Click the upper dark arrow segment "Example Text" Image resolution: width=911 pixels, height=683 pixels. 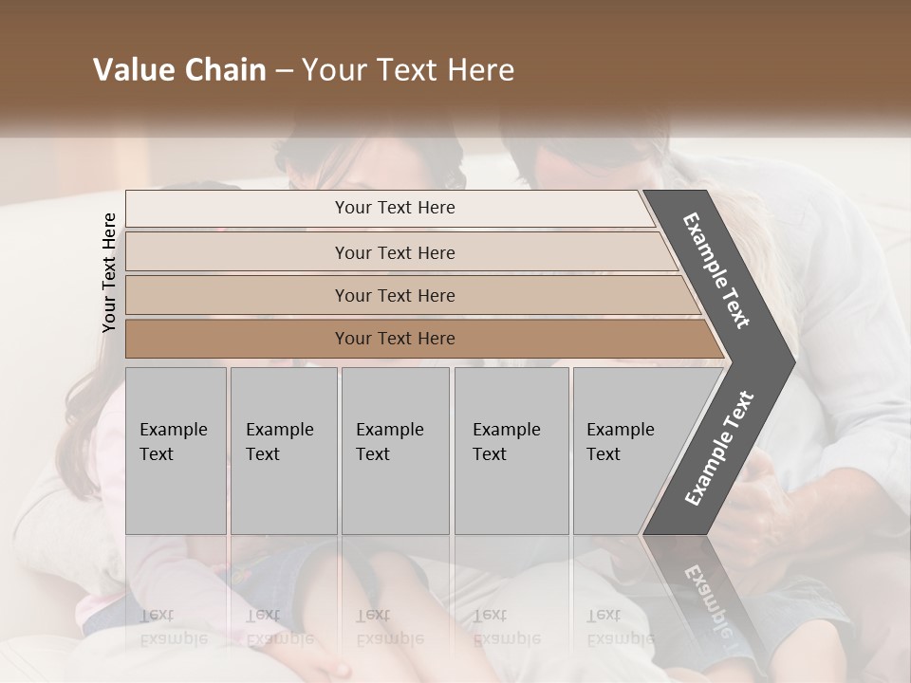coord(716,270)
